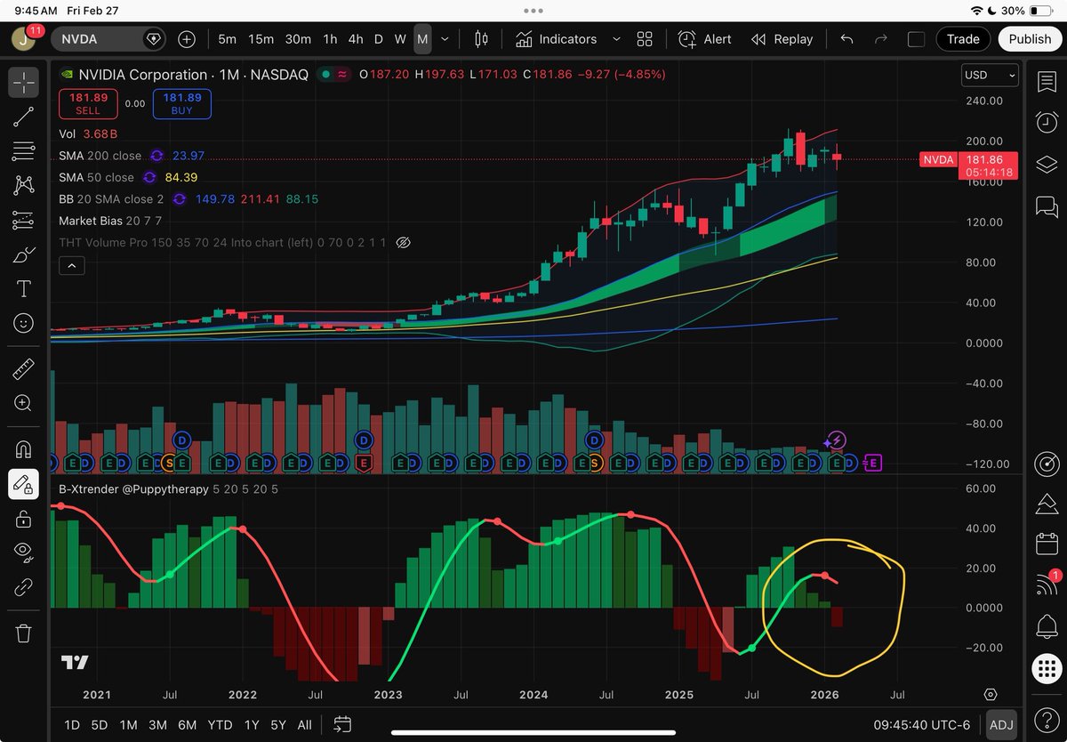Open the Fibonacci and Gann tools

(x=24, y=151)
